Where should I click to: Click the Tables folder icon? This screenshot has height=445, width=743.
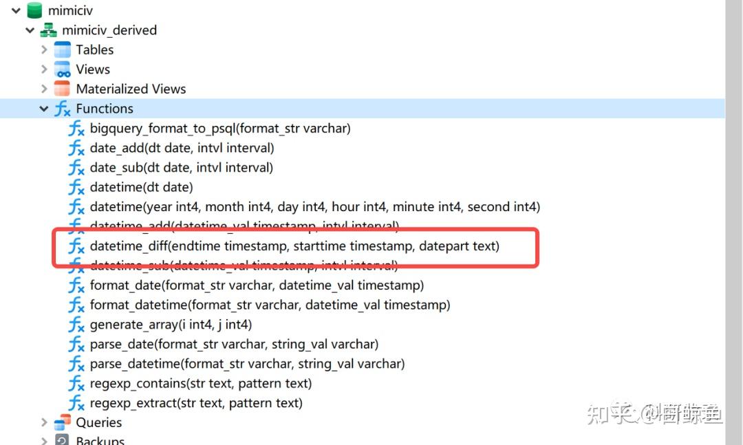tap(63, 50)
